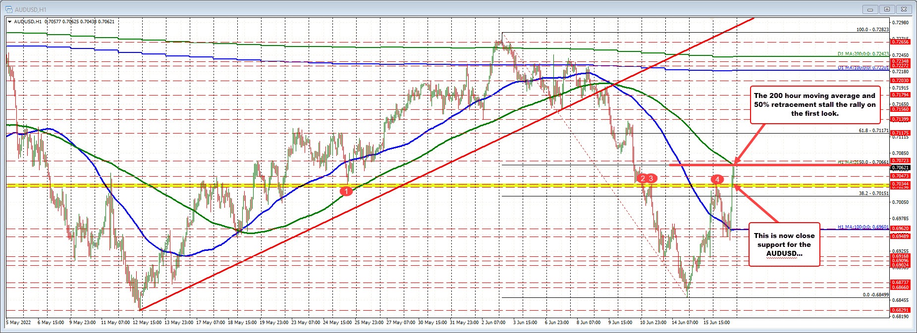
Task: Click the red price tag 0.70723
Action: [x=900, y=161]
